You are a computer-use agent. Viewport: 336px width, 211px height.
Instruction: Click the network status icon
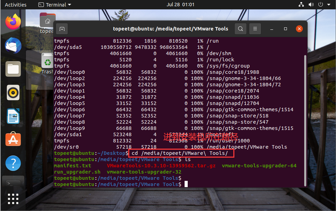(x=301, y=5)
